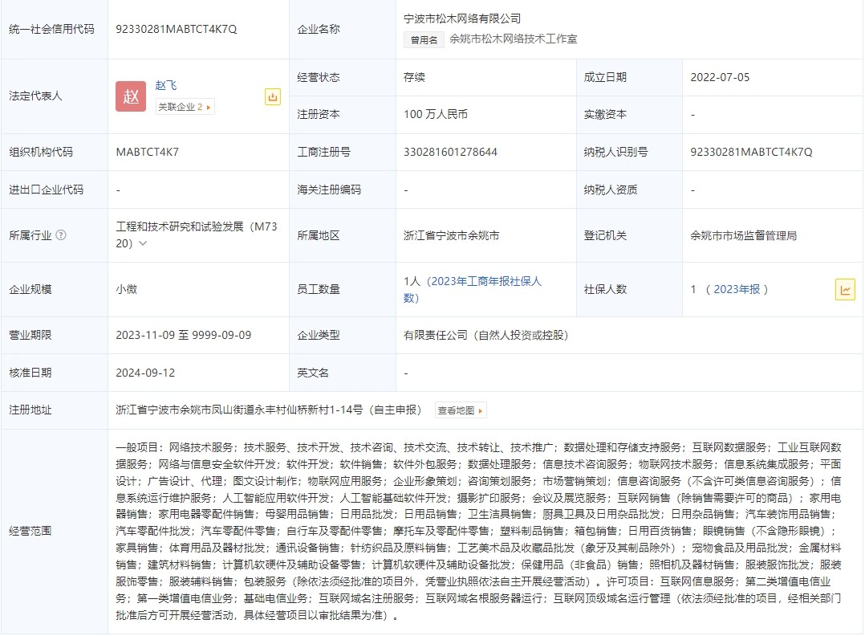Select the registered address text
Viewport: 865px width, 636px height.
pos(269,410)
